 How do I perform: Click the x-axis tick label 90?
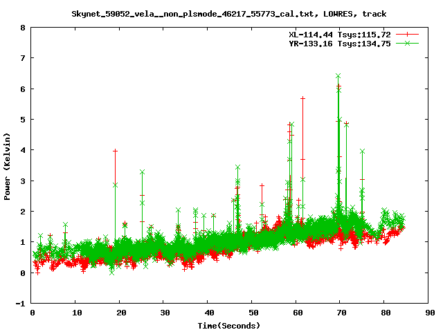tap(428, 313)
